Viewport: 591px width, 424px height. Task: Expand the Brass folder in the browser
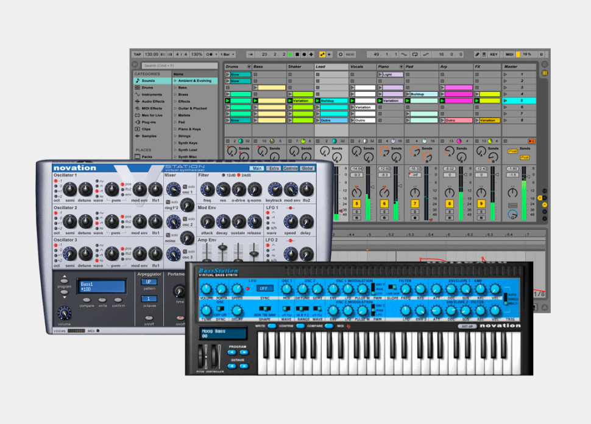point(175,94)
